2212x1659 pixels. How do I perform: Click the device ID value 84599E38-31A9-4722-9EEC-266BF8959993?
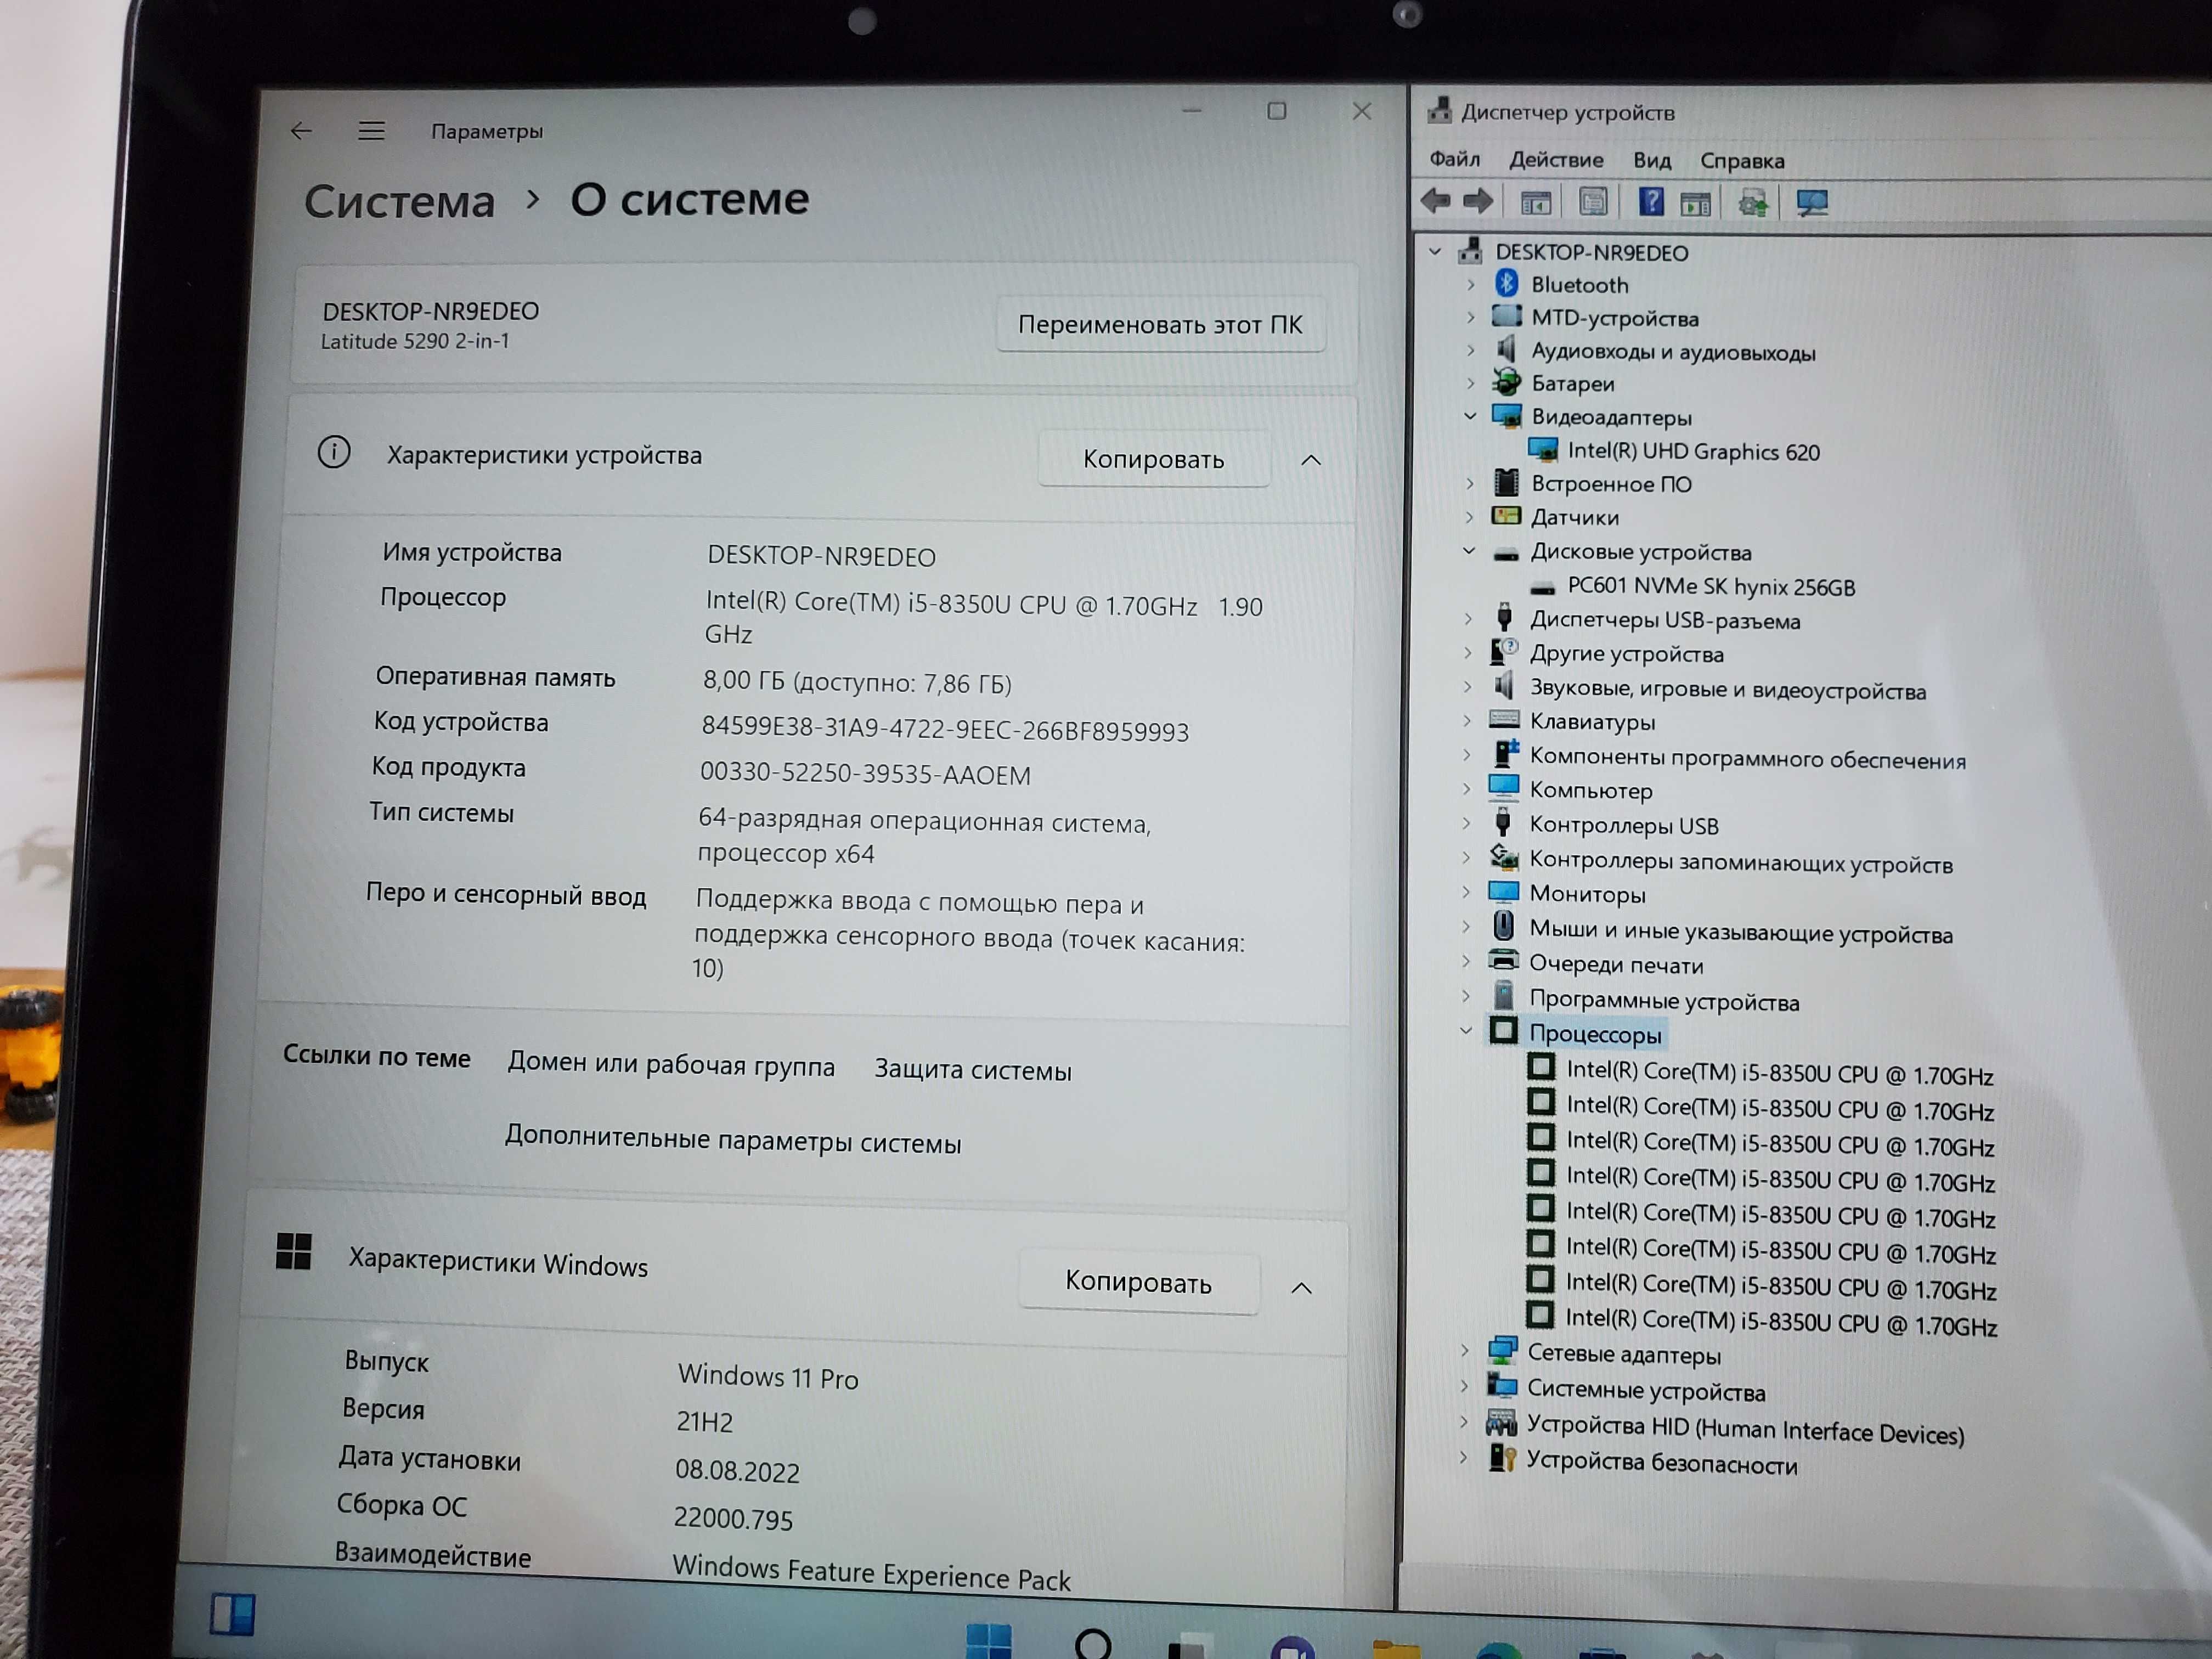click(945, 729)
